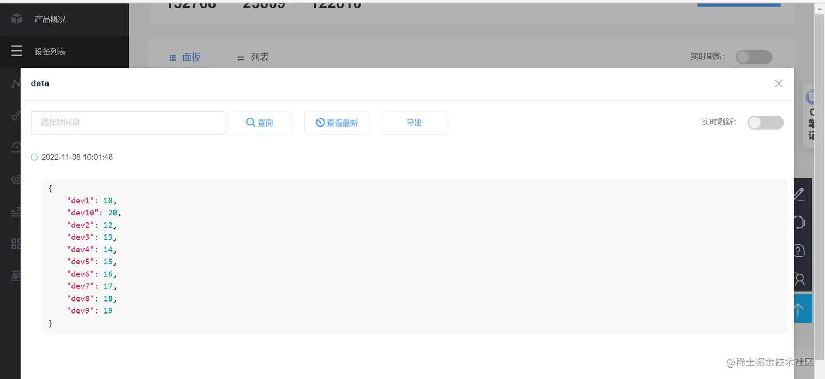This screenshot has width=825, height=379.
Task: Click the "dev2": 12 line
Action: click(x=92, y=225)
